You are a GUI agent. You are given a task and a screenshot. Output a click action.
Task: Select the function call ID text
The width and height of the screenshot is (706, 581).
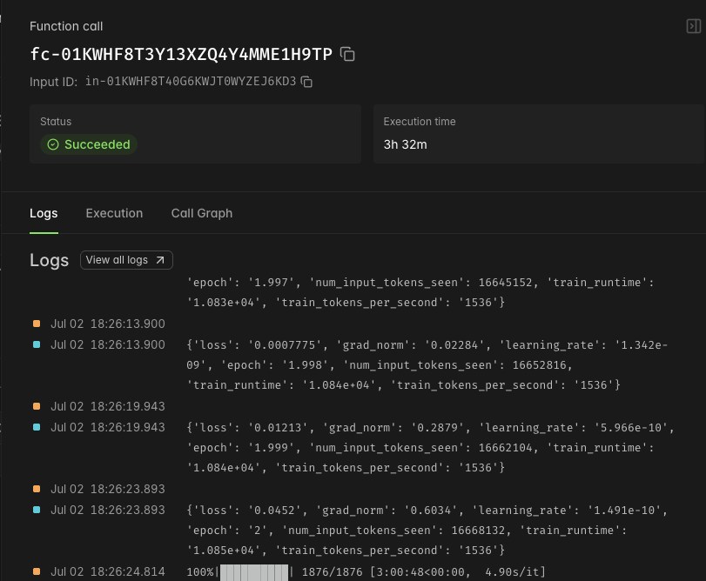click(181, 54)
